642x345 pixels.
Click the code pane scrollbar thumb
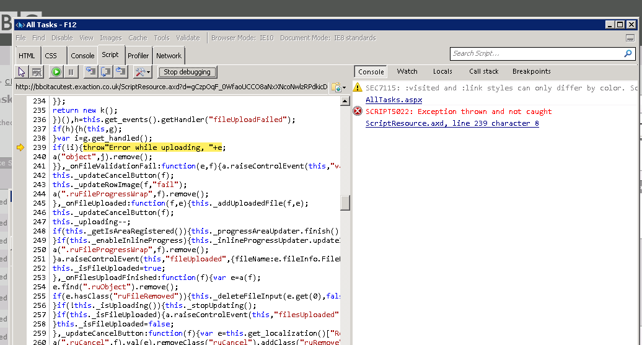click(345, 203)
